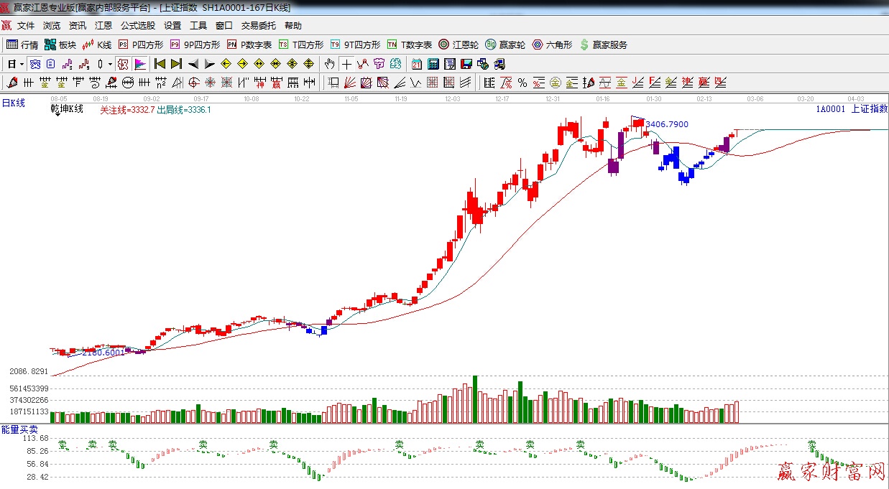
Task: Launch the 六角形 hexagon tool
Action: 552,45
